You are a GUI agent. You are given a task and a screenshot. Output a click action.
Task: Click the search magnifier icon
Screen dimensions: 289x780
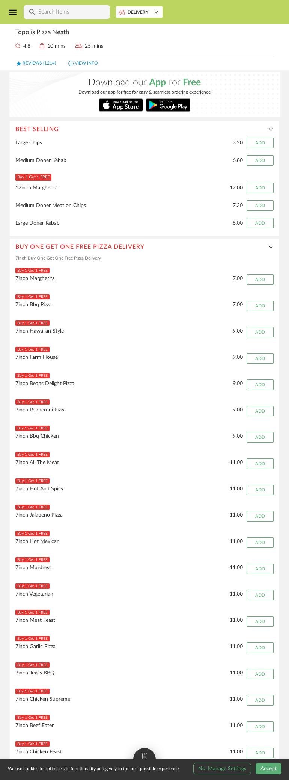tap(32, 12)
